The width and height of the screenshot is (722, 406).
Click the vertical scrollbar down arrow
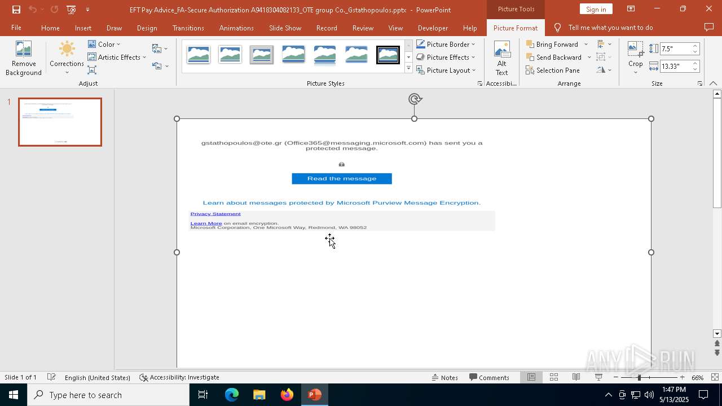[x=717, y=334]
